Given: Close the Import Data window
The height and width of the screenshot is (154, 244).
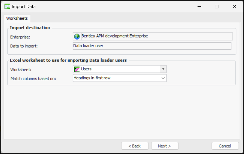Looking at the screenshot, I should 234,7.
